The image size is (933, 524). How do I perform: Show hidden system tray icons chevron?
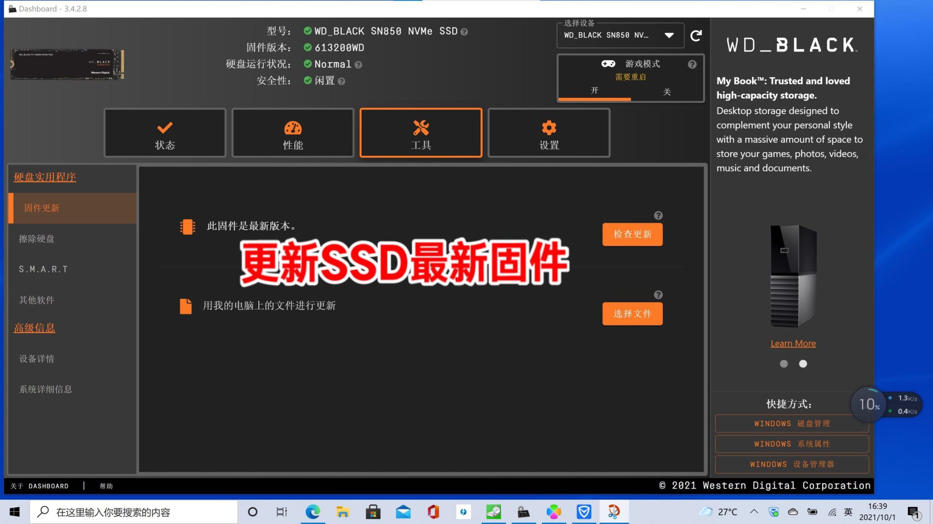point(754,512)
